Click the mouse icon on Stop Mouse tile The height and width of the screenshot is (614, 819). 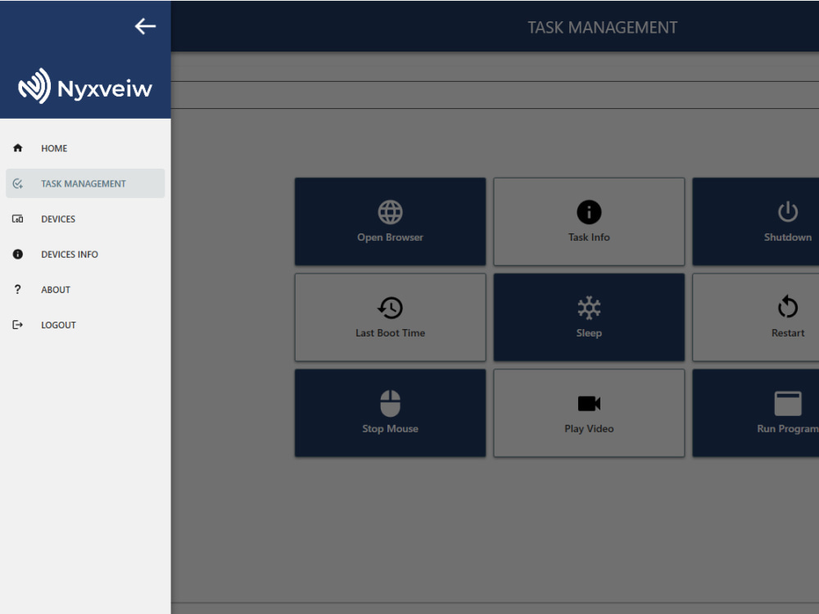390,401
